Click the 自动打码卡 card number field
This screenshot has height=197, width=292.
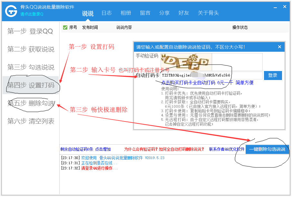click(x=212, y=76)
